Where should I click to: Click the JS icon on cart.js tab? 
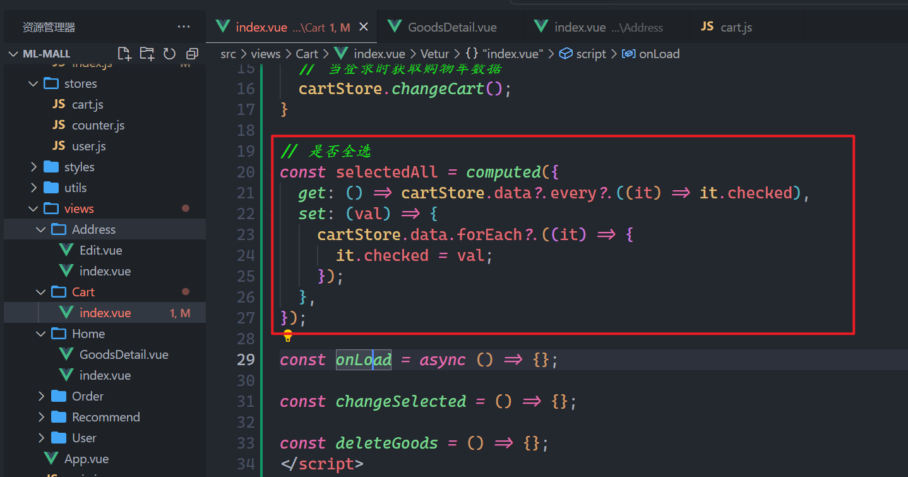click(707, 27)
